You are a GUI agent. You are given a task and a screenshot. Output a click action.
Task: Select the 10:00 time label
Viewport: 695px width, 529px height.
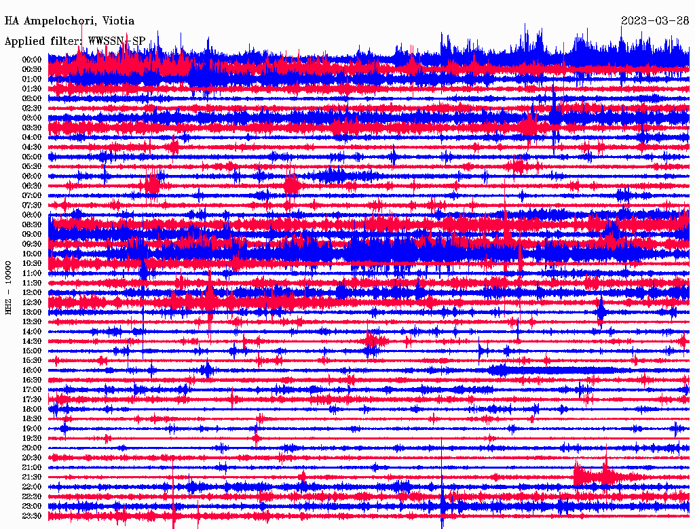click(x=32, y=254)
